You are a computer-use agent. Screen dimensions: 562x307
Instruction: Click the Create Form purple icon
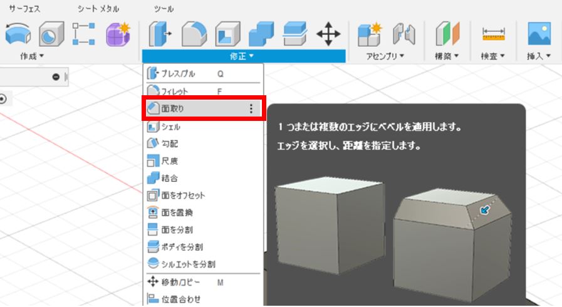click(118, 34)
